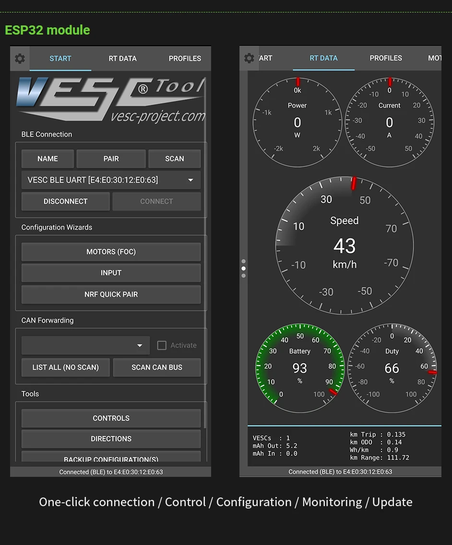
Task: Click the 'Configuration Wizards' section label
Action: [x=57, y=227]
